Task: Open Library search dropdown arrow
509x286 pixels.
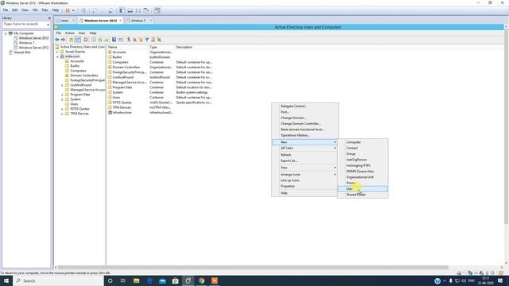Action: pos(48,25)
